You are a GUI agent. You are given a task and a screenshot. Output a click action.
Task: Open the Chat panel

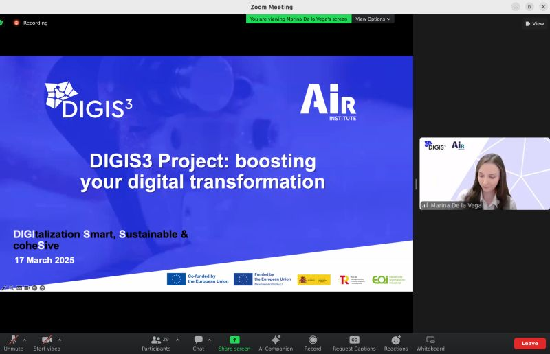pyautogui.click(x=198, y=343)
